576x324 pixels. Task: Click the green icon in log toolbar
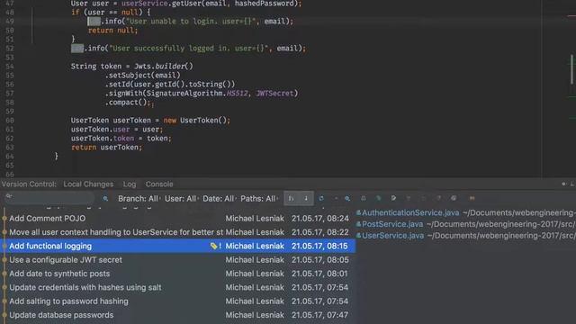click(x=378, y=198)
